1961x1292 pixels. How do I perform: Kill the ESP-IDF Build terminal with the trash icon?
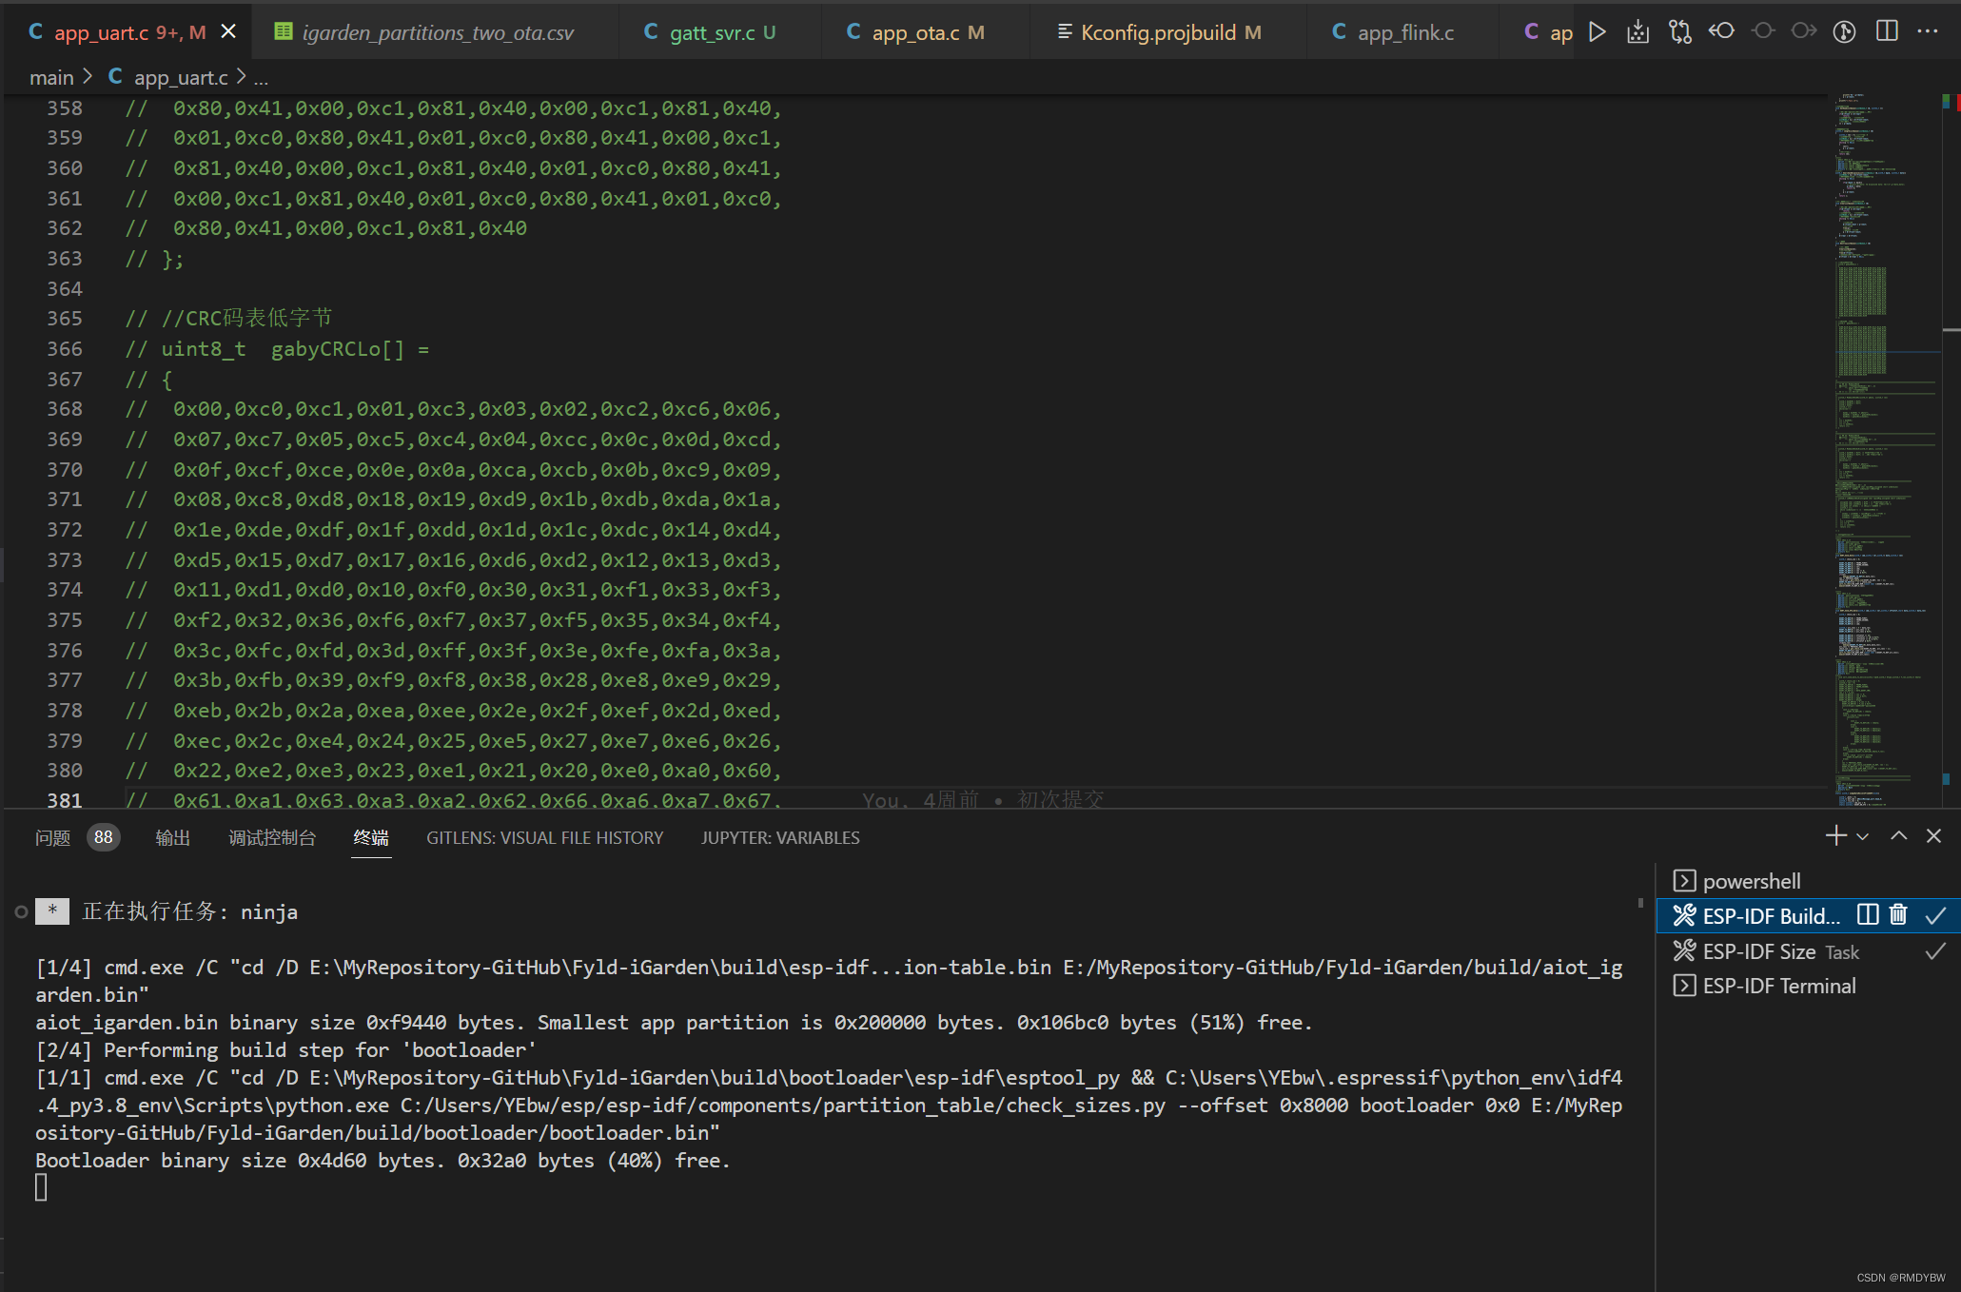pos(1898,914)
